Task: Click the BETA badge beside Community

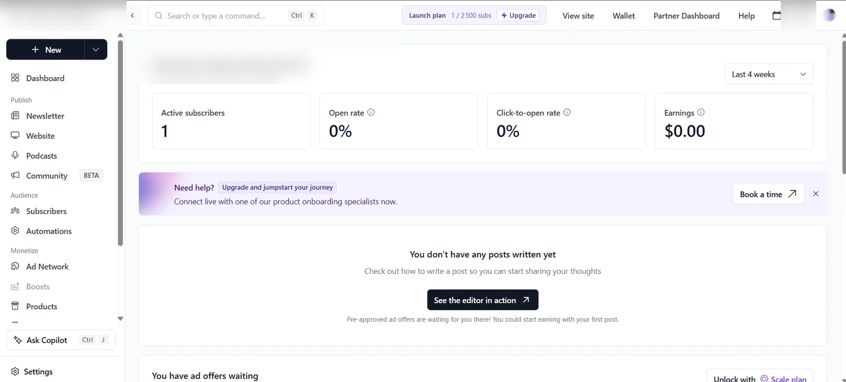Action: pyautogui.click(x=91, y=175)
